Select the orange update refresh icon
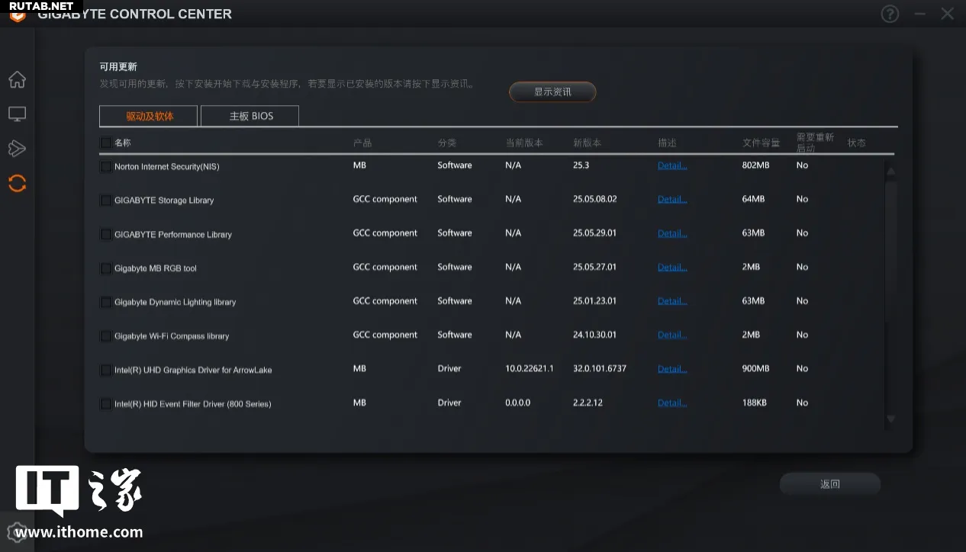The height and width of the screenshot is (552, 966). (17, 183)
